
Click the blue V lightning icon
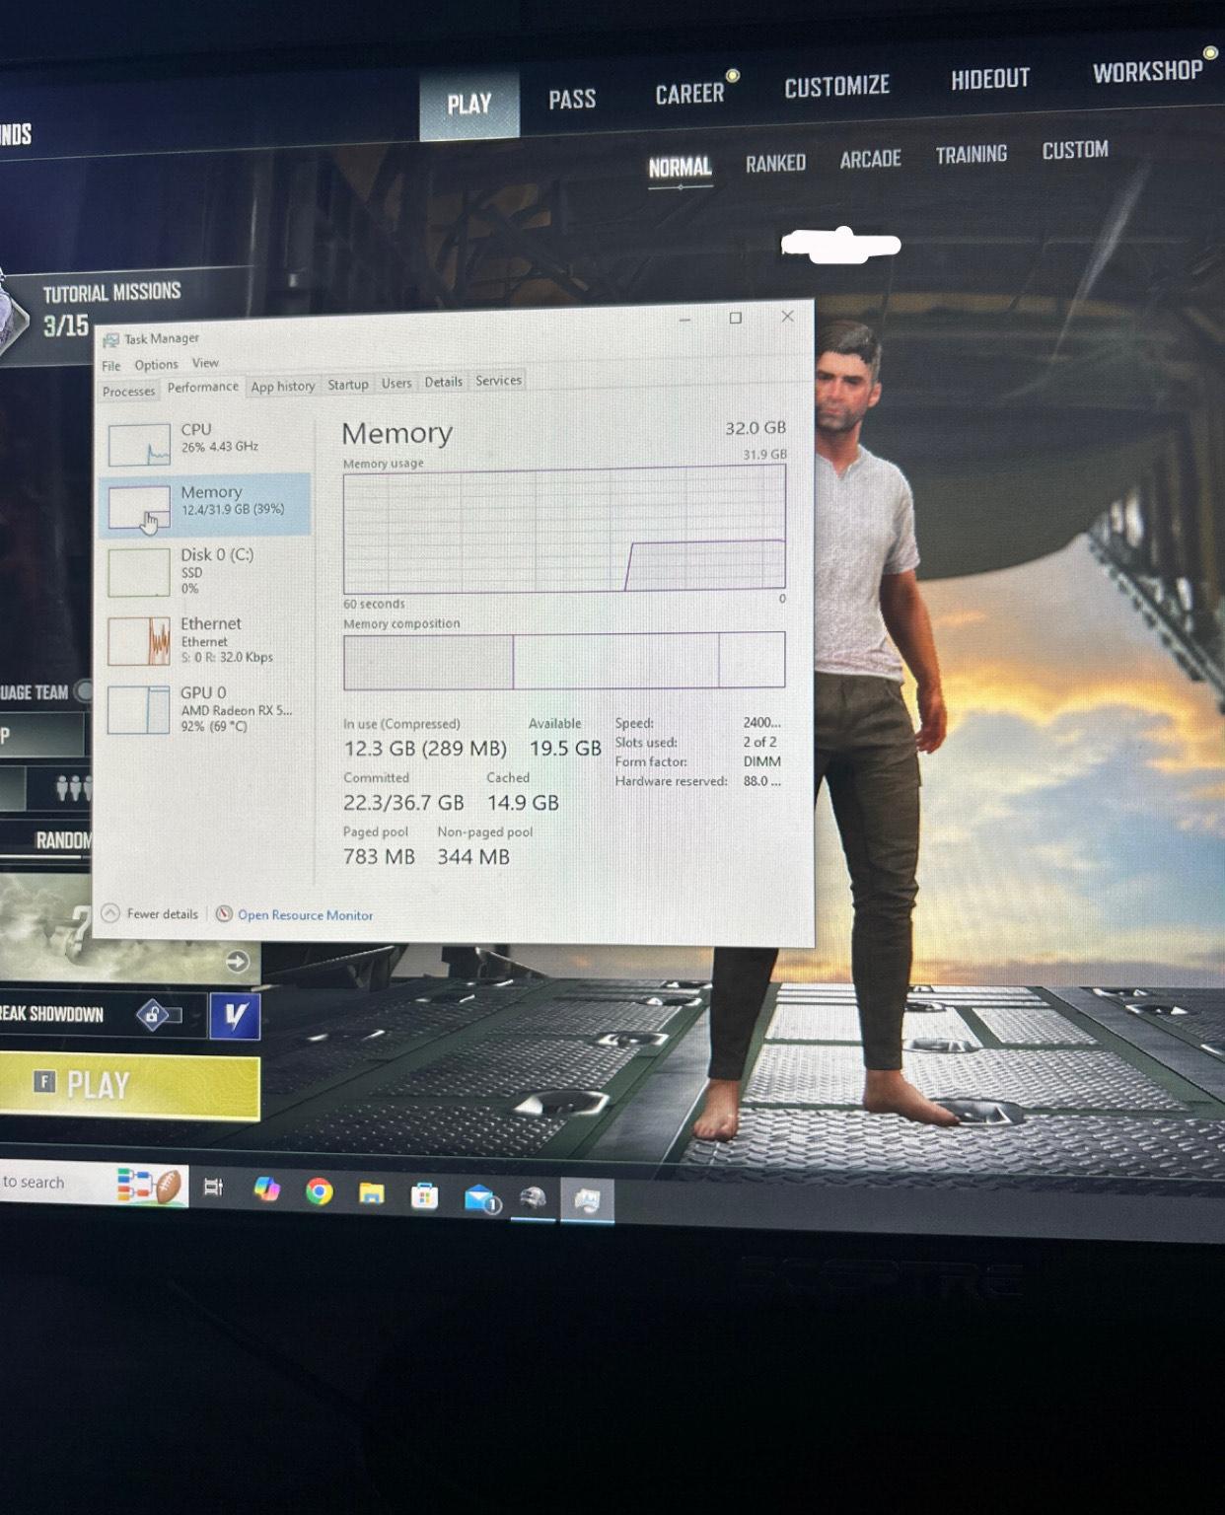[x=235, y=1015]
